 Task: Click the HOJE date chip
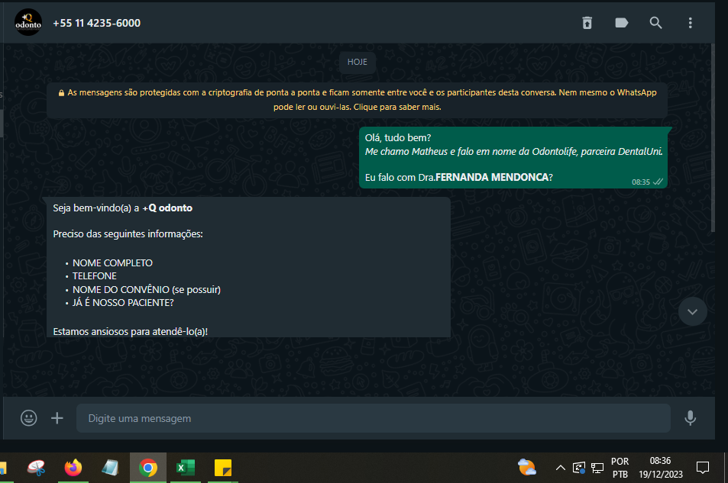(358, 62)
